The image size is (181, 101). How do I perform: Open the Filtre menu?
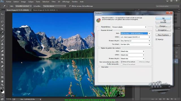coord(53,2)
